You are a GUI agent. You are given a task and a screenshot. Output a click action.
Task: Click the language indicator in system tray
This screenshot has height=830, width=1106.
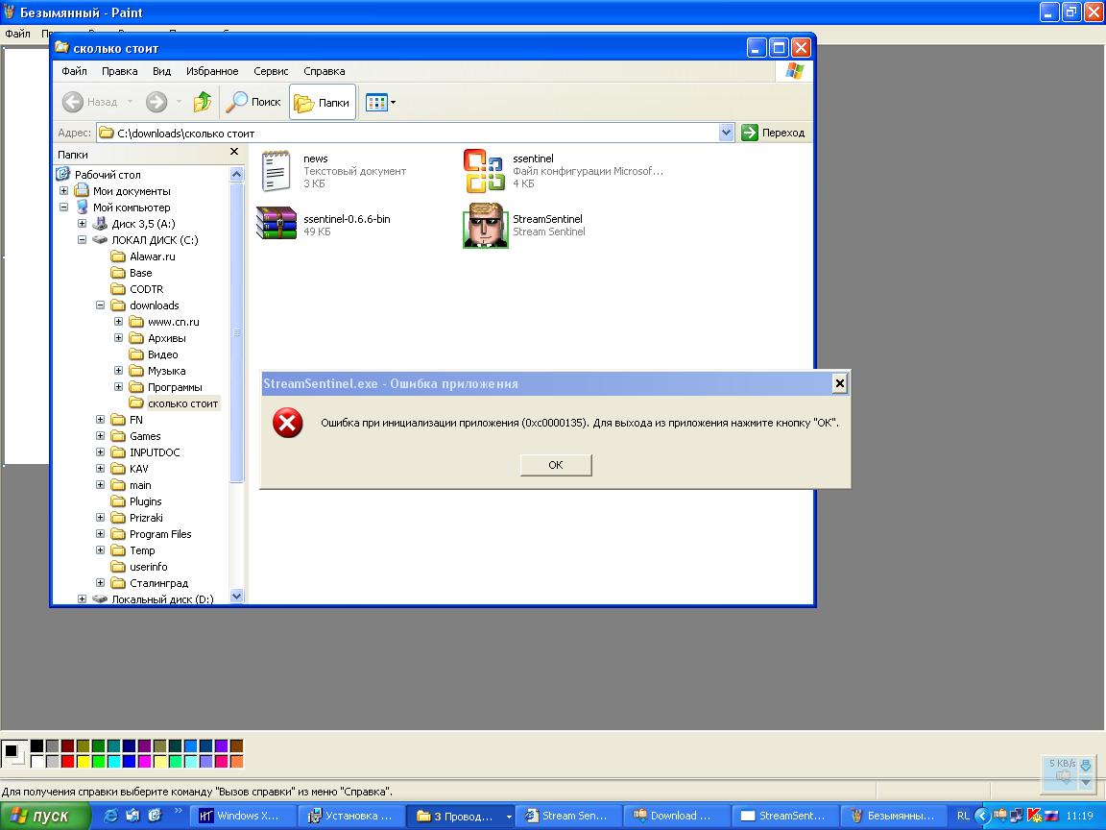(x=963, y=816)
